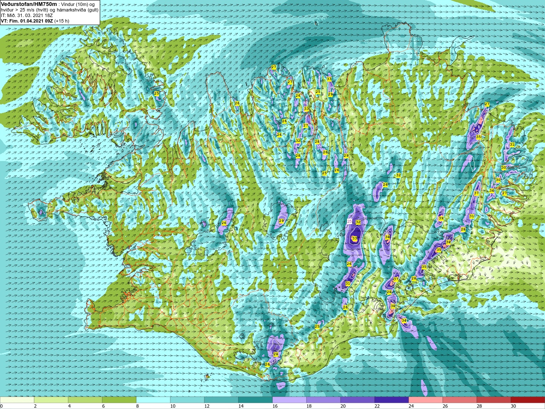The image size is (545, 409).
Task: Click the valid time "VT: Fim. 01.04.2021 09Z"
Action: 27,21
